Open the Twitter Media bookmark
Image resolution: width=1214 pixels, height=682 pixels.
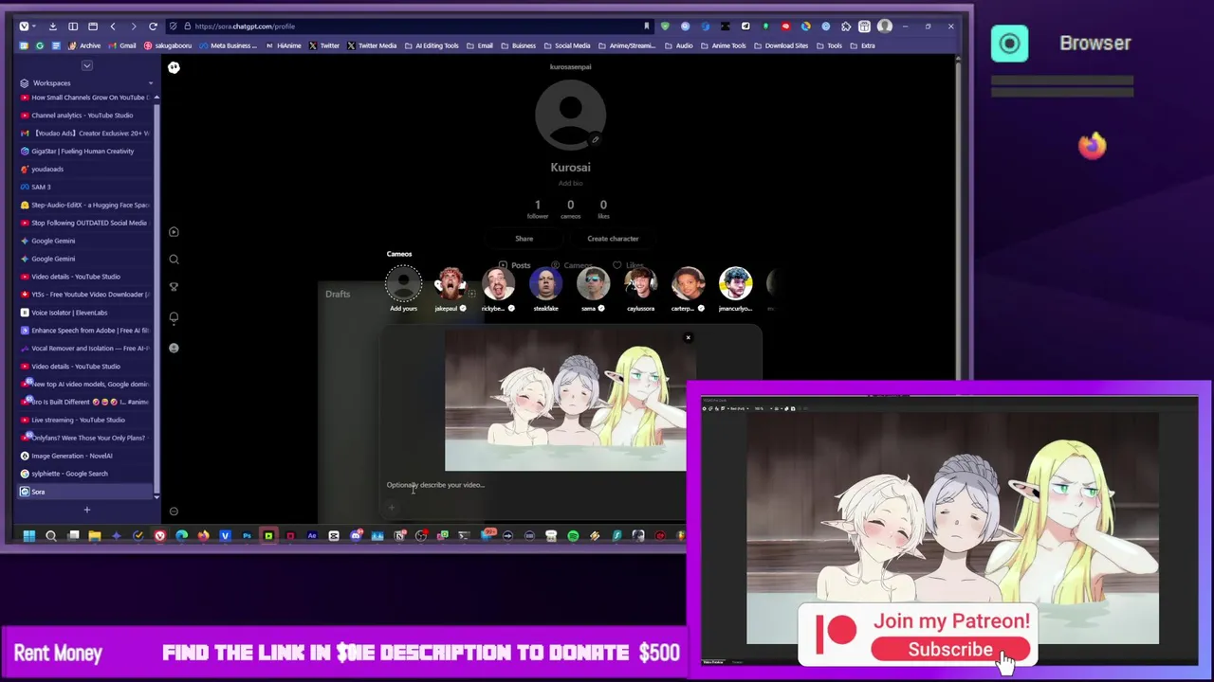click(x=372, y=45)
